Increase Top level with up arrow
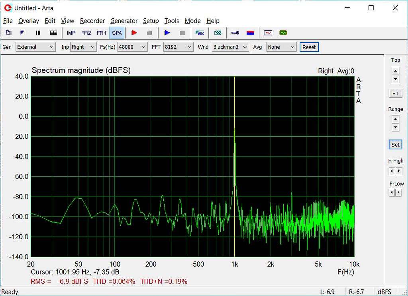 coord(396,71)
